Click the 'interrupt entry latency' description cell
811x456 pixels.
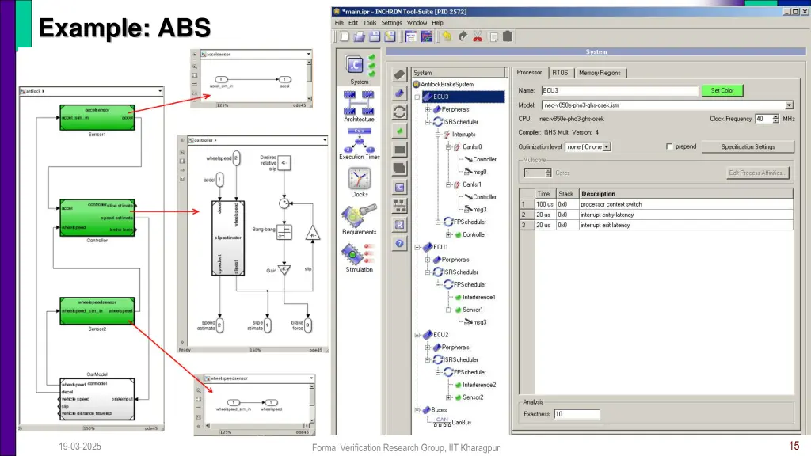point(686,215)
